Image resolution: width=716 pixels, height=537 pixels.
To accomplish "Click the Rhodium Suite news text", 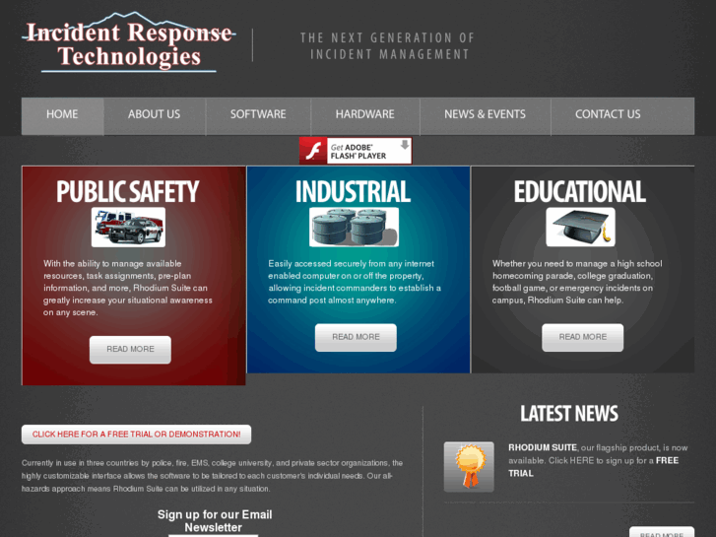I will pyautogui.click(x=598, y=461).
